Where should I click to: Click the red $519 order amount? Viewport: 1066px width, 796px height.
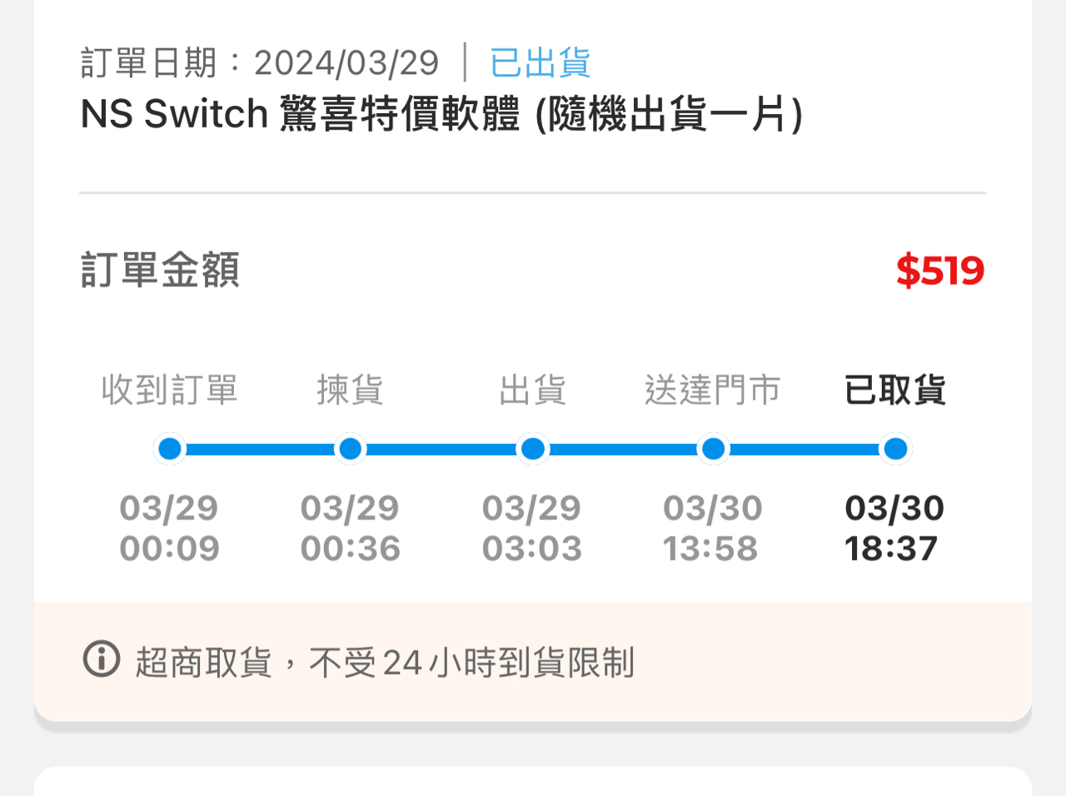pyautogui.click(x=940, y=271)
